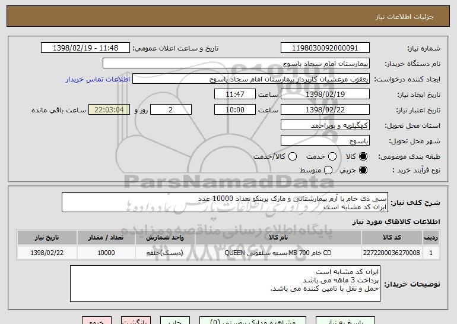
Task: Select the کالا/خدمت radio button
Action: click(293, 156)
